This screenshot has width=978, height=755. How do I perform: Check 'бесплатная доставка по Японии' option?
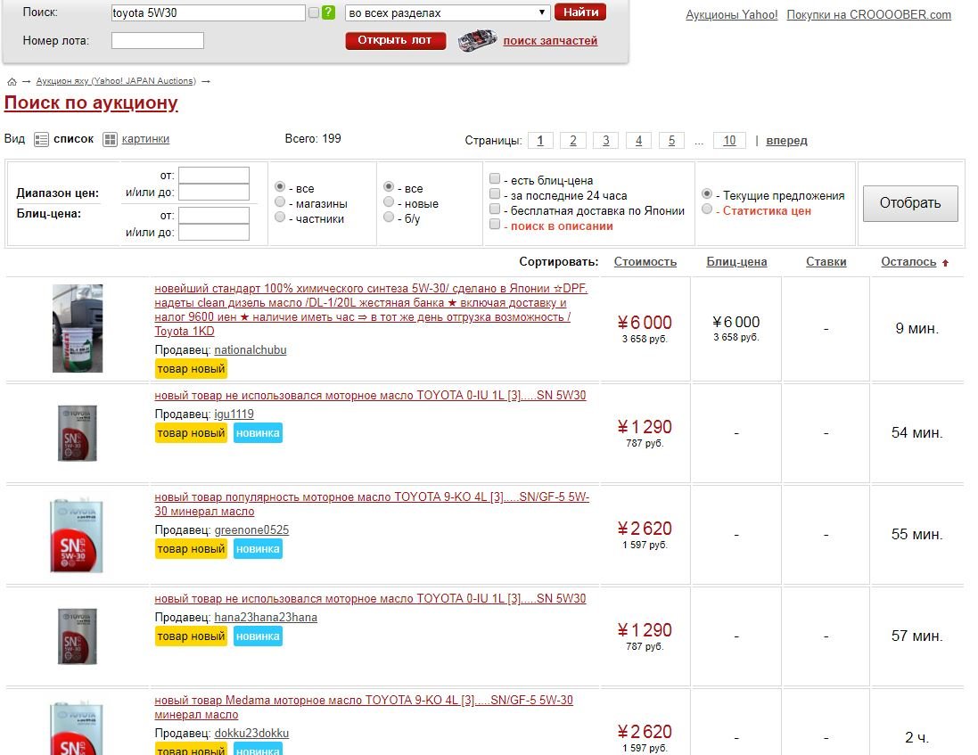pyautogui.click(x=495, y=209)
